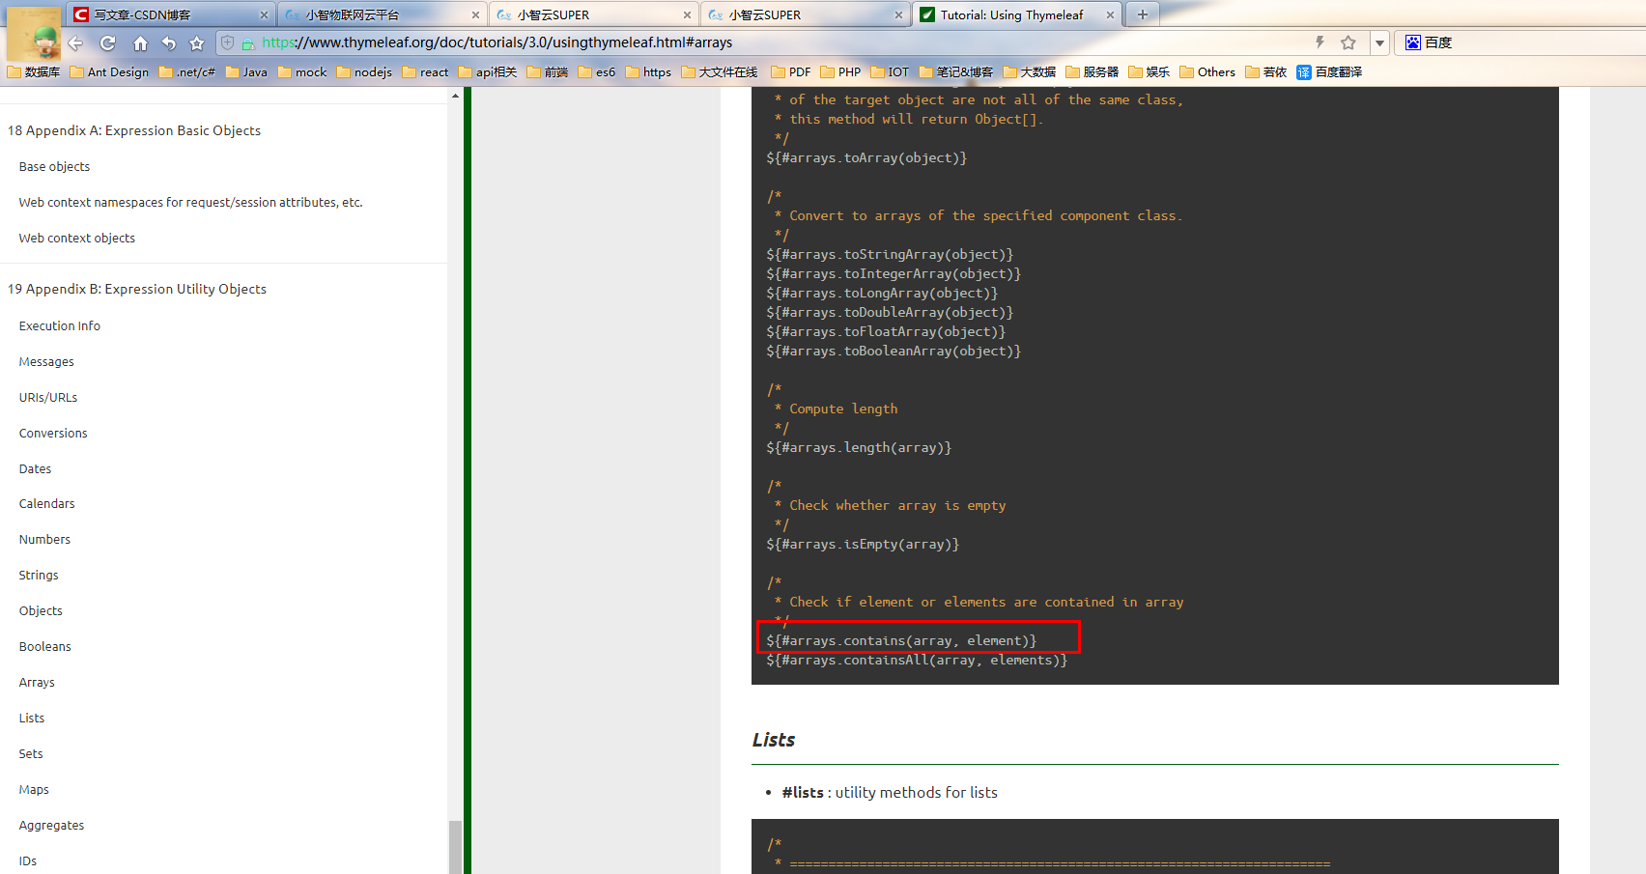Screen dimensions: 1646x874
Task: Open .net/c# bookmark folder
Action: click(x=187, y=71)
